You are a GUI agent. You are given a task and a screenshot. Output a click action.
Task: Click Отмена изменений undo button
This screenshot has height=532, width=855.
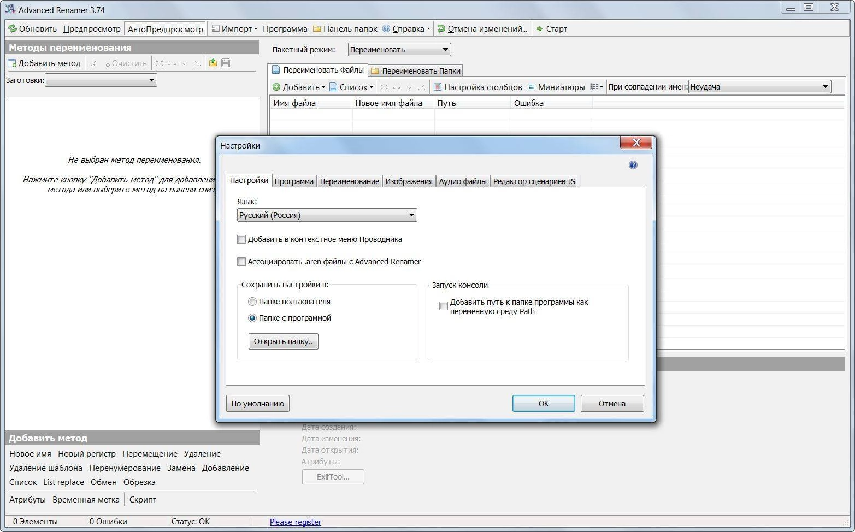(482, 29)
